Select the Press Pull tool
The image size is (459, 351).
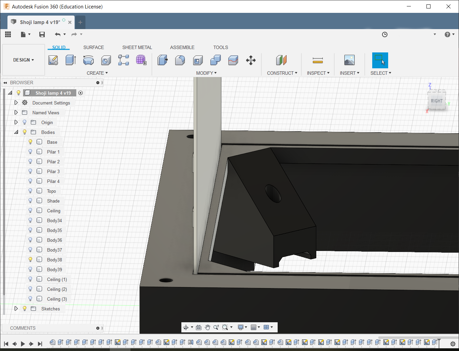coord(163,60)
